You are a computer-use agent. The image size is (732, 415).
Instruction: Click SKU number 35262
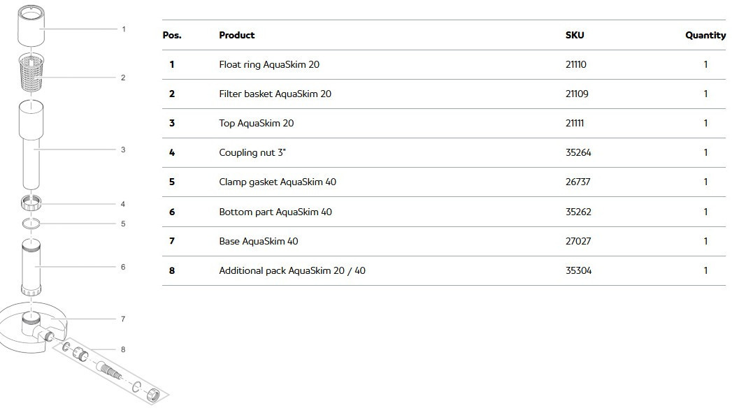pos(578,212)
